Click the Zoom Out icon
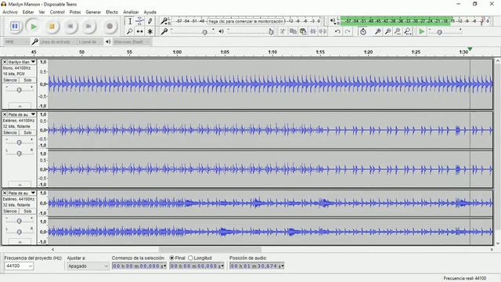The width and height of the screenshot is (501, 282). pos(387,31)
